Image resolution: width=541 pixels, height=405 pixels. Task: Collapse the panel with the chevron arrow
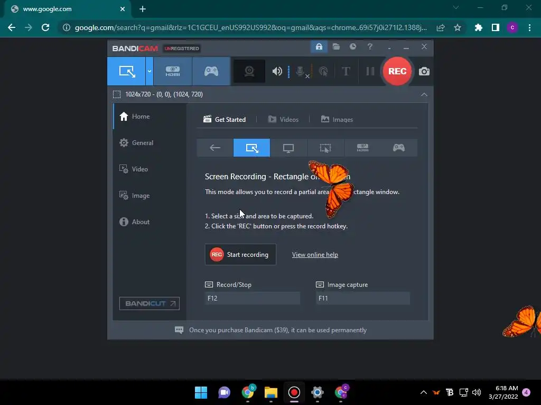click(424, 94)
